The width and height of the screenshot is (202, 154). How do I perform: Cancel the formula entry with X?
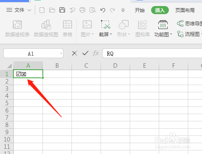point(75,53)
